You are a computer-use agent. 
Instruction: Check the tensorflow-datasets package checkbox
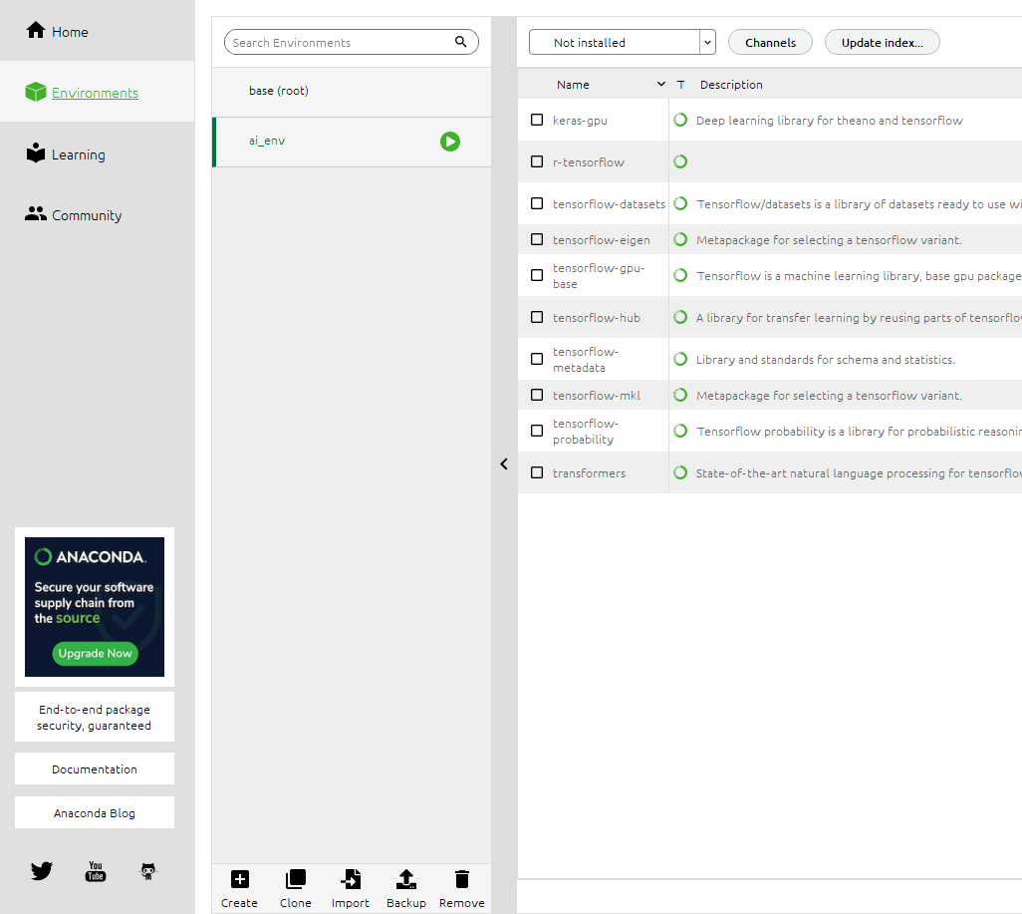pyautogui.click(x=537, y=203)
